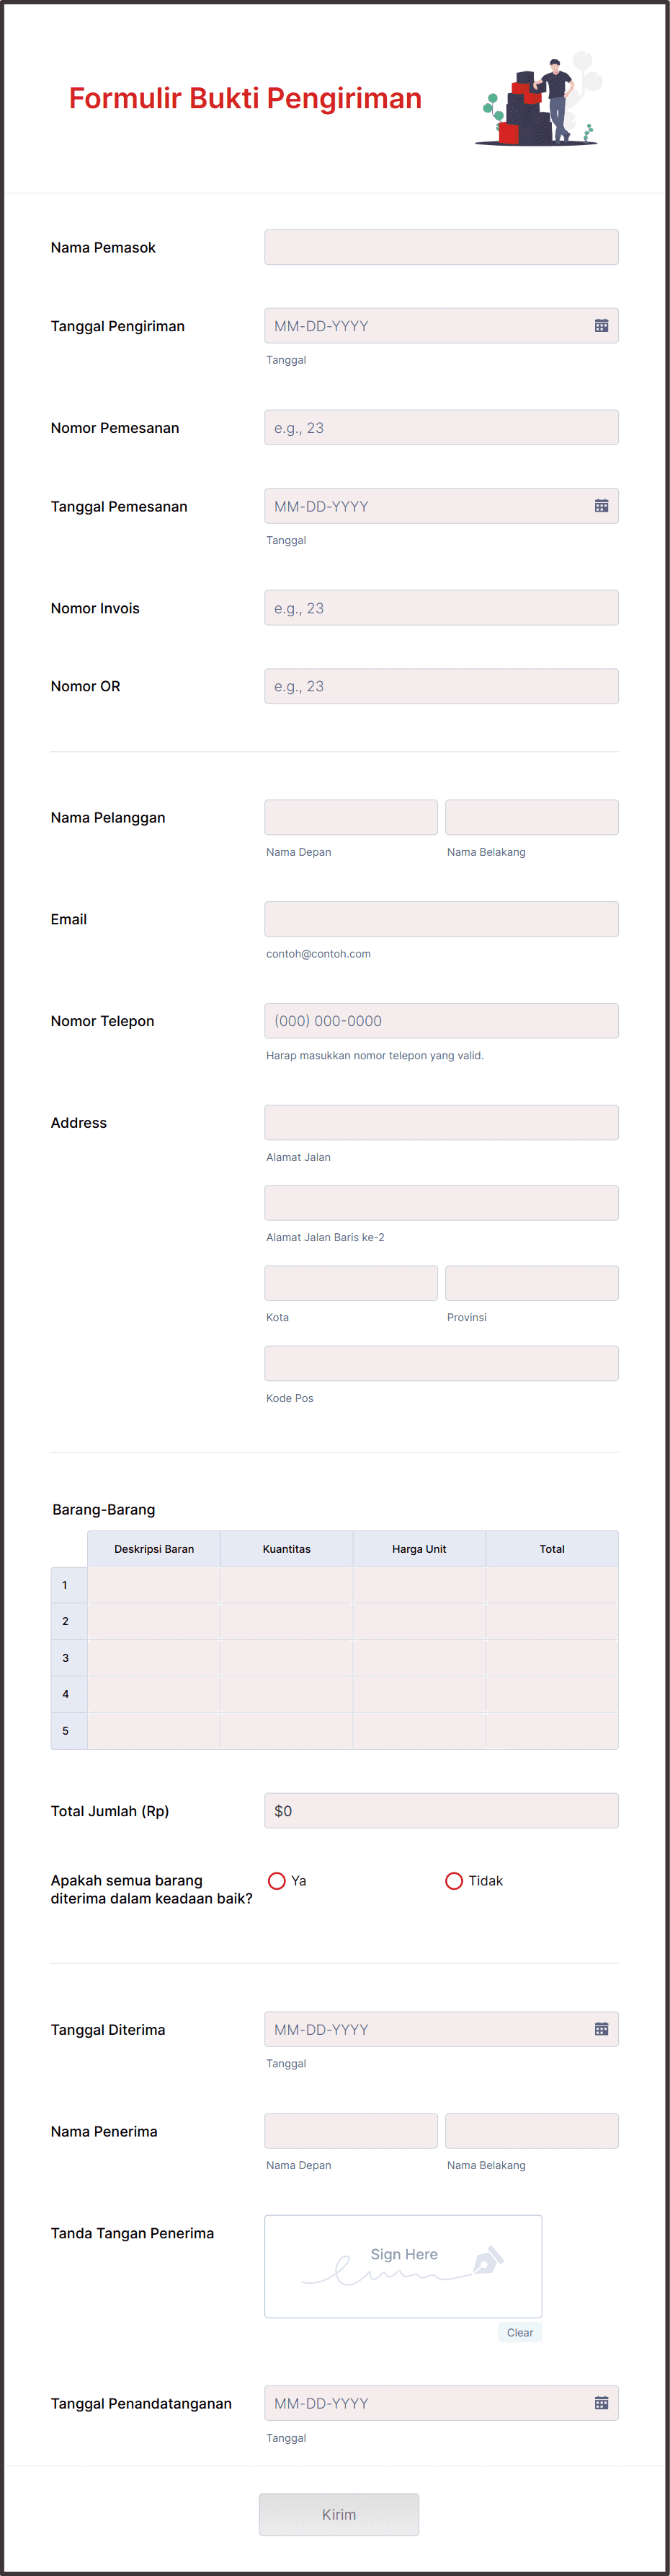Click the Tanggal Diterima date field
The image size is (670, 2576).
[x=442, y=2029]
